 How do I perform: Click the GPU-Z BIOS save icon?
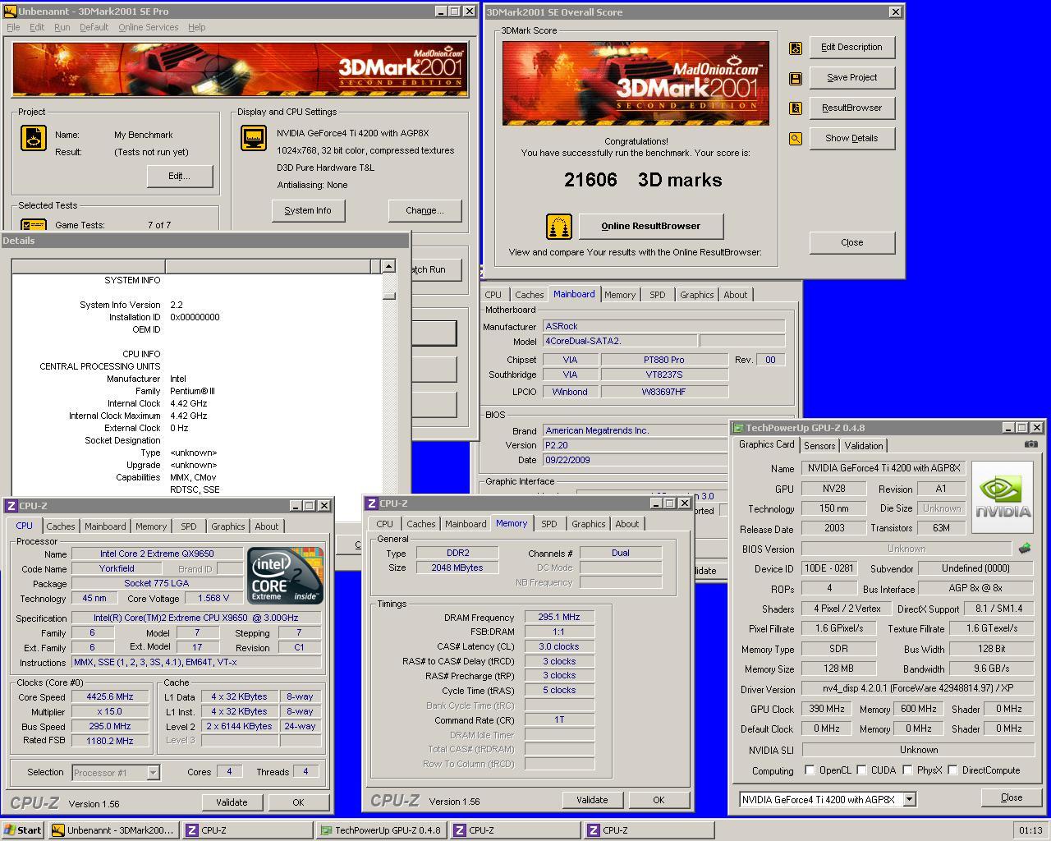pyautogui.click(x=1025, y=548)
